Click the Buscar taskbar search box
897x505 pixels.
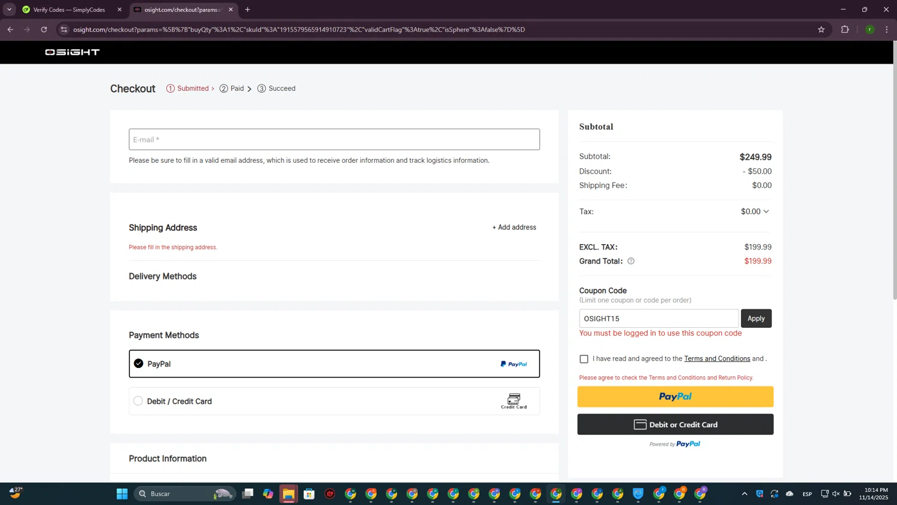(x=184, y=494)
